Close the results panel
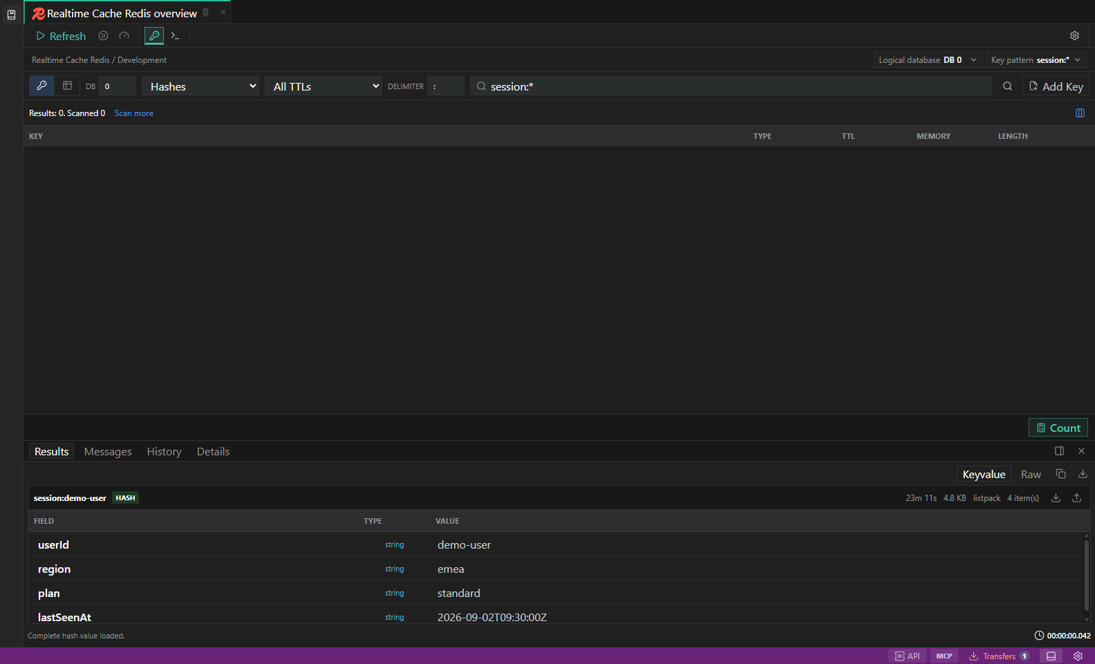This screenshot has width=1095, height=664. click(1082, 451)
